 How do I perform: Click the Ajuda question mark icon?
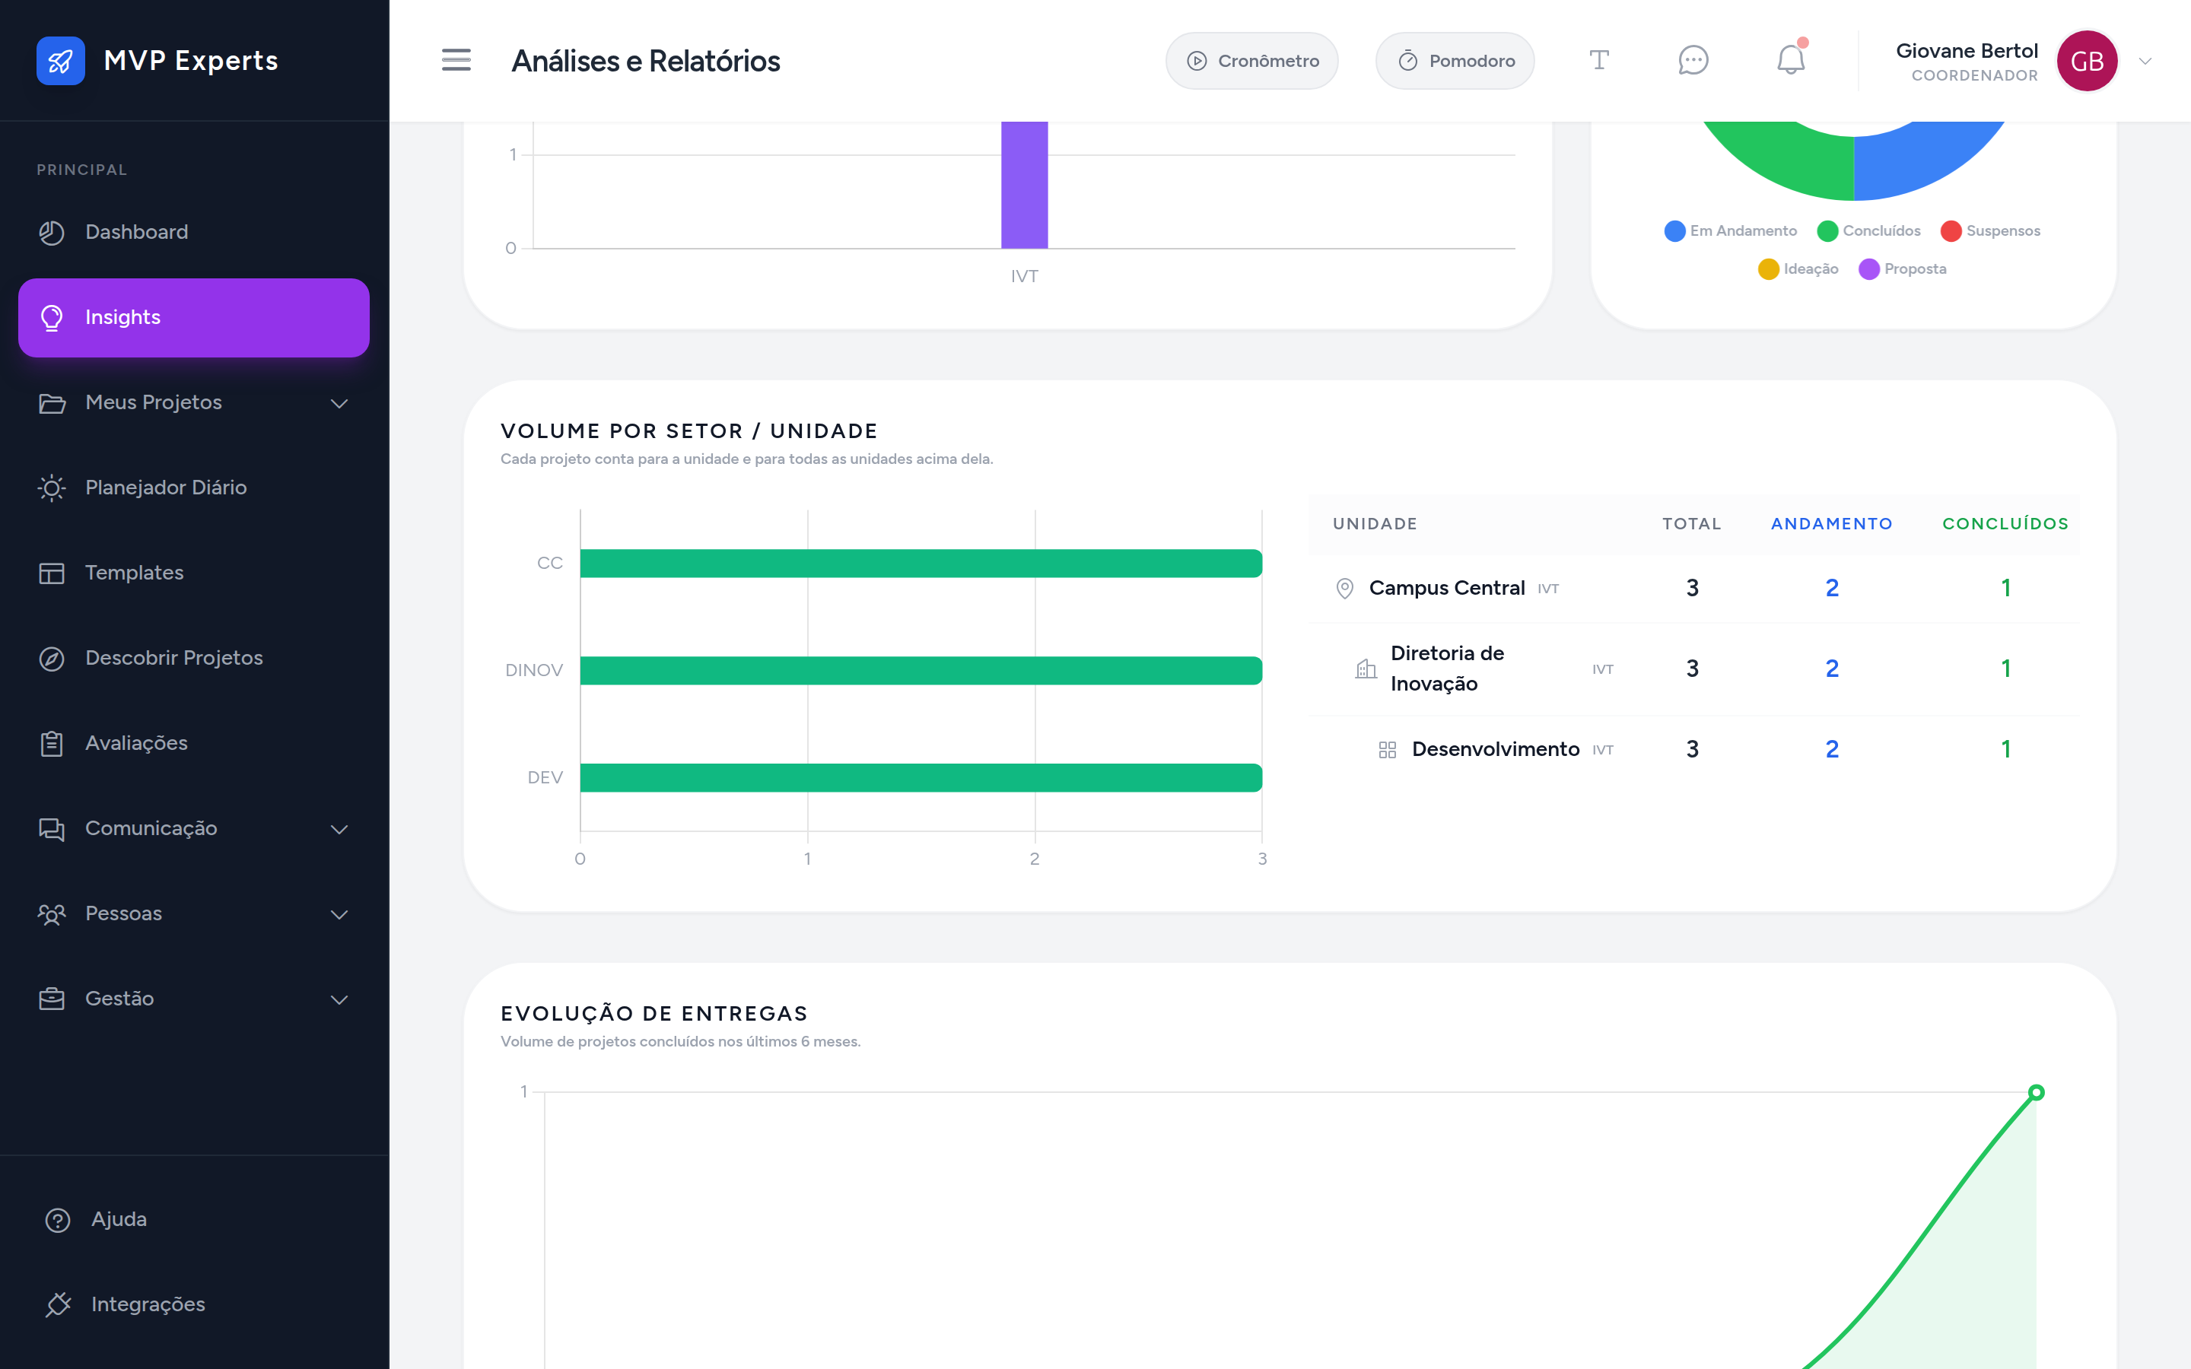(58, 1220)
